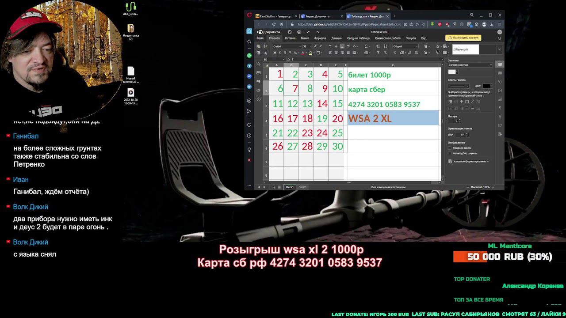Open the history clock sidebar icon
Image resolution: width=566 pixels, height=318 pixels.
point(249,136)
